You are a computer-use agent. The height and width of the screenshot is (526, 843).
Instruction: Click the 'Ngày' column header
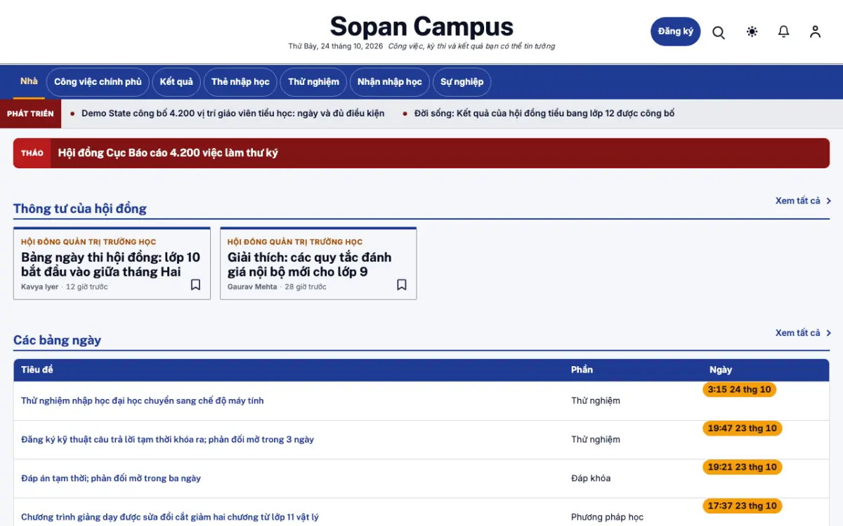[721, 370]
